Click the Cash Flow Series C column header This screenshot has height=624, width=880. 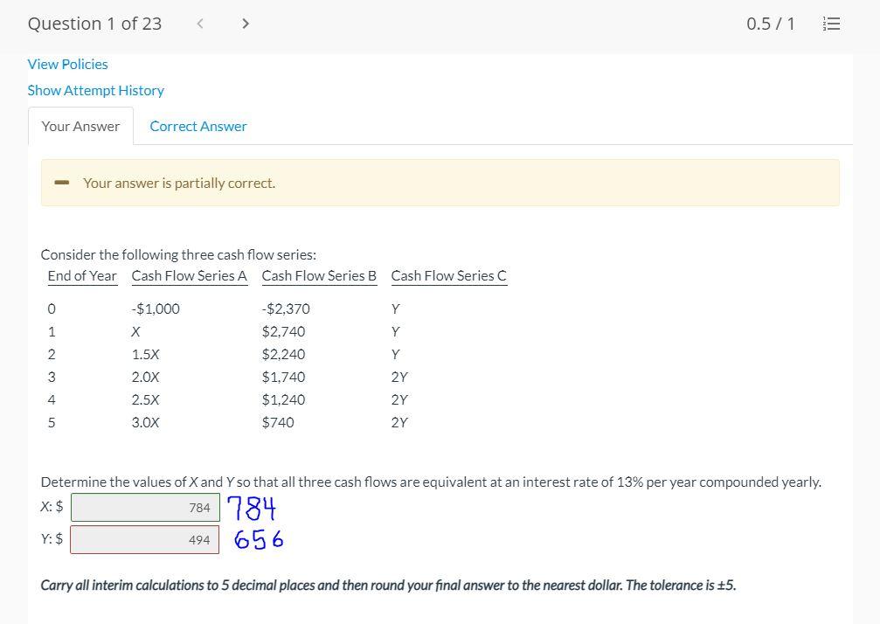click(448, 275)
